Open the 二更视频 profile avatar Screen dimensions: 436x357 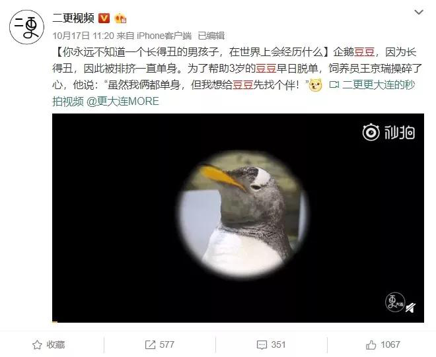click(x=26, y=27)
